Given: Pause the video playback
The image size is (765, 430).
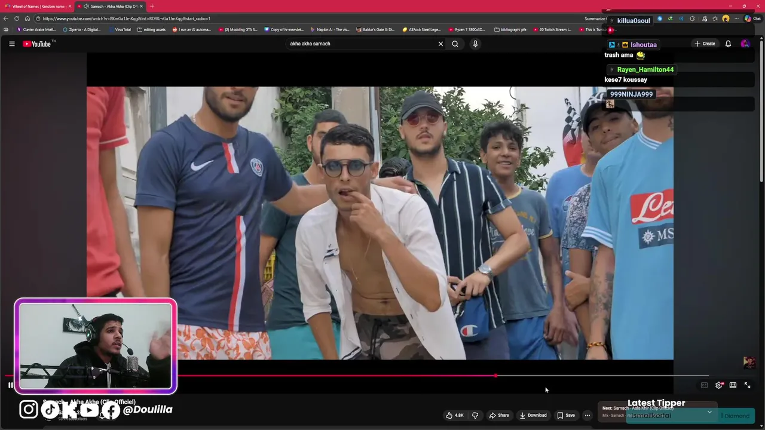Looking at the screenshot, I should (x=10, y=385).
